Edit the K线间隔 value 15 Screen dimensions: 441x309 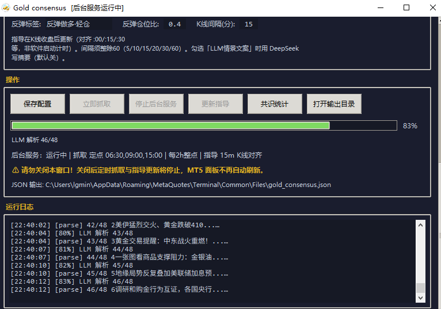249,24
